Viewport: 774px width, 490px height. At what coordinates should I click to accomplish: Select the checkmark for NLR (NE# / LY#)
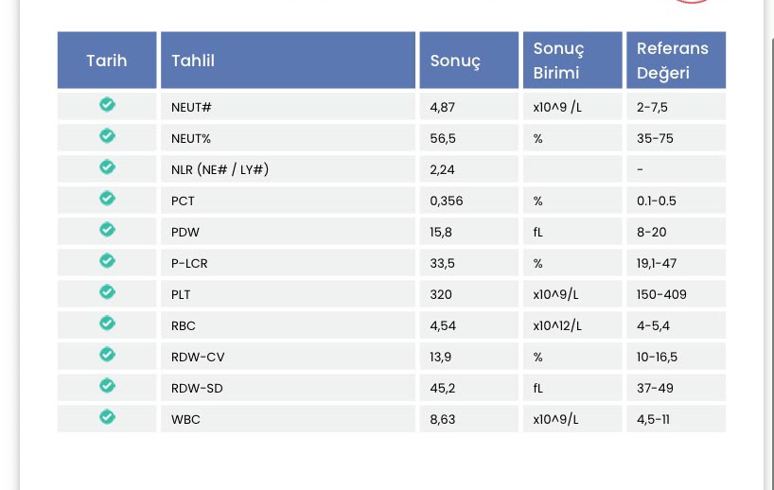coord(107,167)
